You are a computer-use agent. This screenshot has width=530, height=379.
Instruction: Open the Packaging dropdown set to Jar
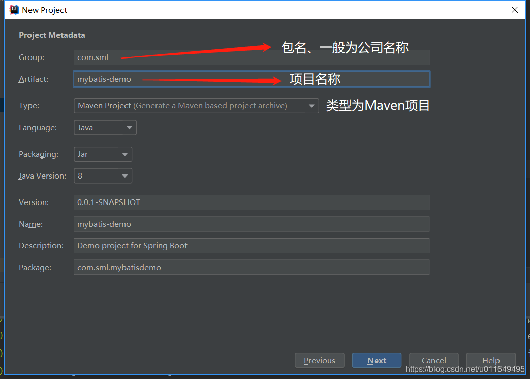[103, 154]
